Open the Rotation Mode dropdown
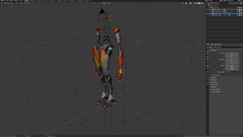Screen dimensions: 243x137 pyautogui.click(x=232, y=72)
